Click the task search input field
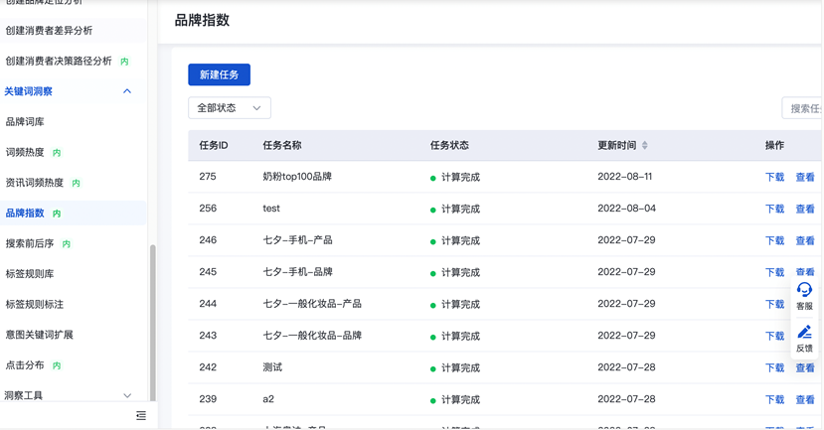824x430 pixels. pyautogui.click(x=803, y=108)
